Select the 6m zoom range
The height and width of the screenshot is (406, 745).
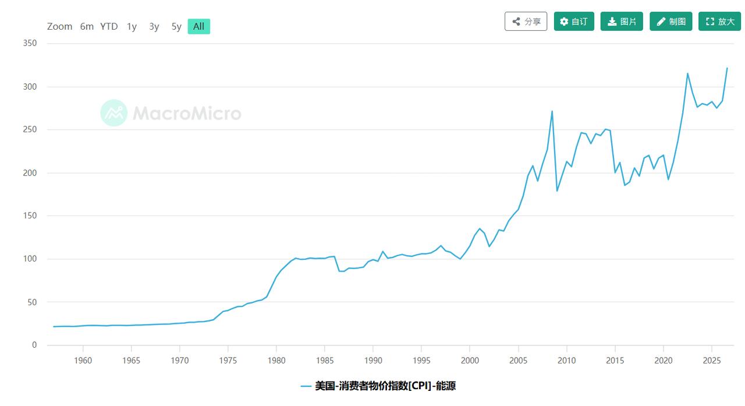pos(87,26)
